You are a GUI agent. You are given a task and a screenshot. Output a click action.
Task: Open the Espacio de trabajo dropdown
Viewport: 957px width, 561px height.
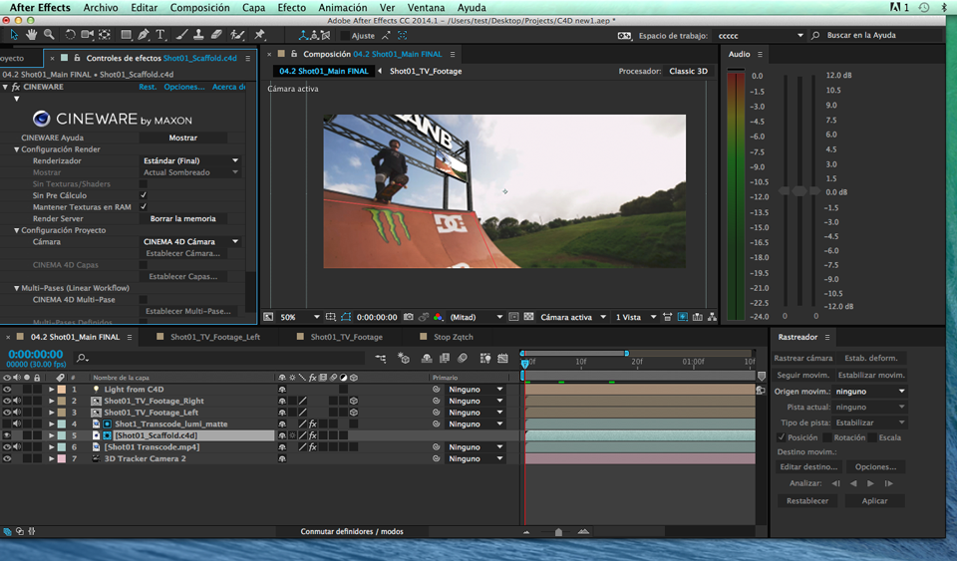[760, 35]
